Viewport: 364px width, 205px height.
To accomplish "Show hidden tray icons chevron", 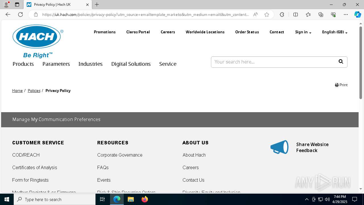I will coord(307,199).
